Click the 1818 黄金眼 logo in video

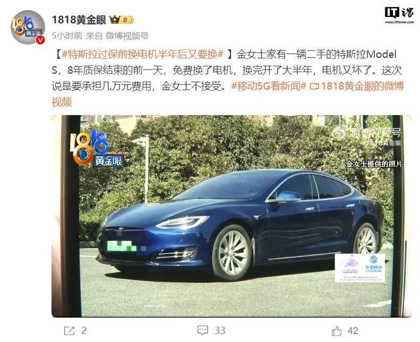[x=99, y=148]
